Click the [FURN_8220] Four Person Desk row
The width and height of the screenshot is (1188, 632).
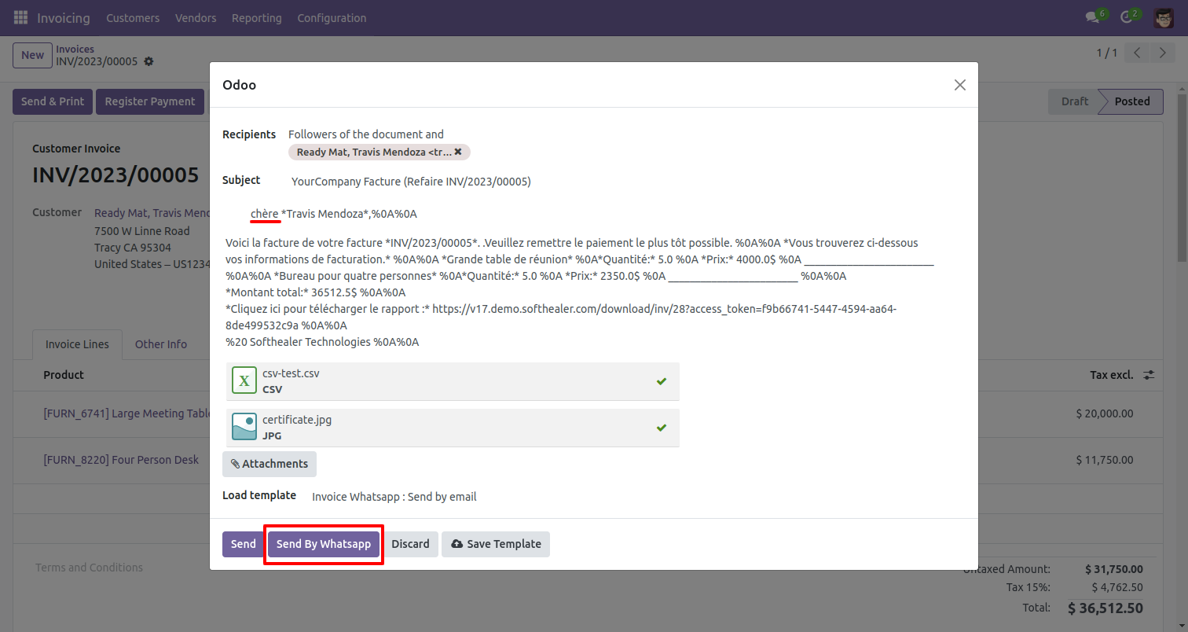tap(121, 460)
